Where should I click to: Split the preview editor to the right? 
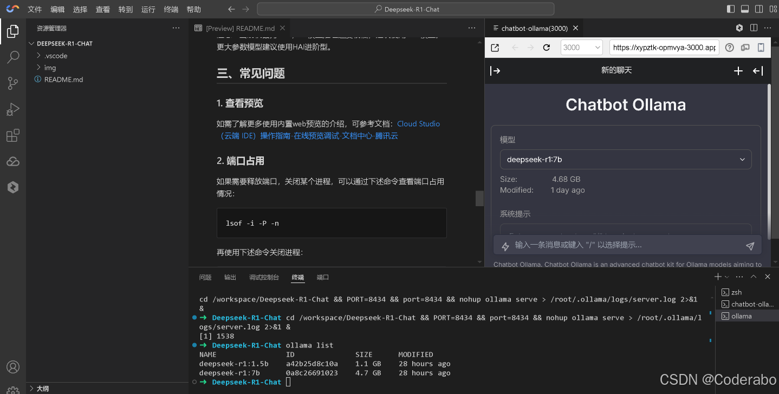pyautogui.click(x=754, y=28)
